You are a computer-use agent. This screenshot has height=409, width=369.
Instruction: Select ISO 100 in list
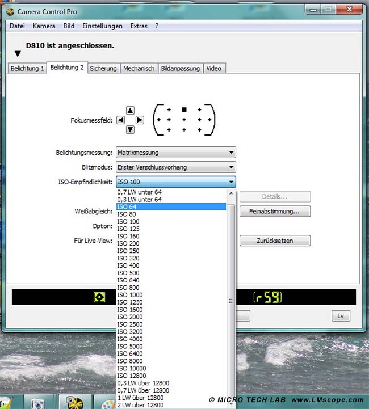(171, 221)
